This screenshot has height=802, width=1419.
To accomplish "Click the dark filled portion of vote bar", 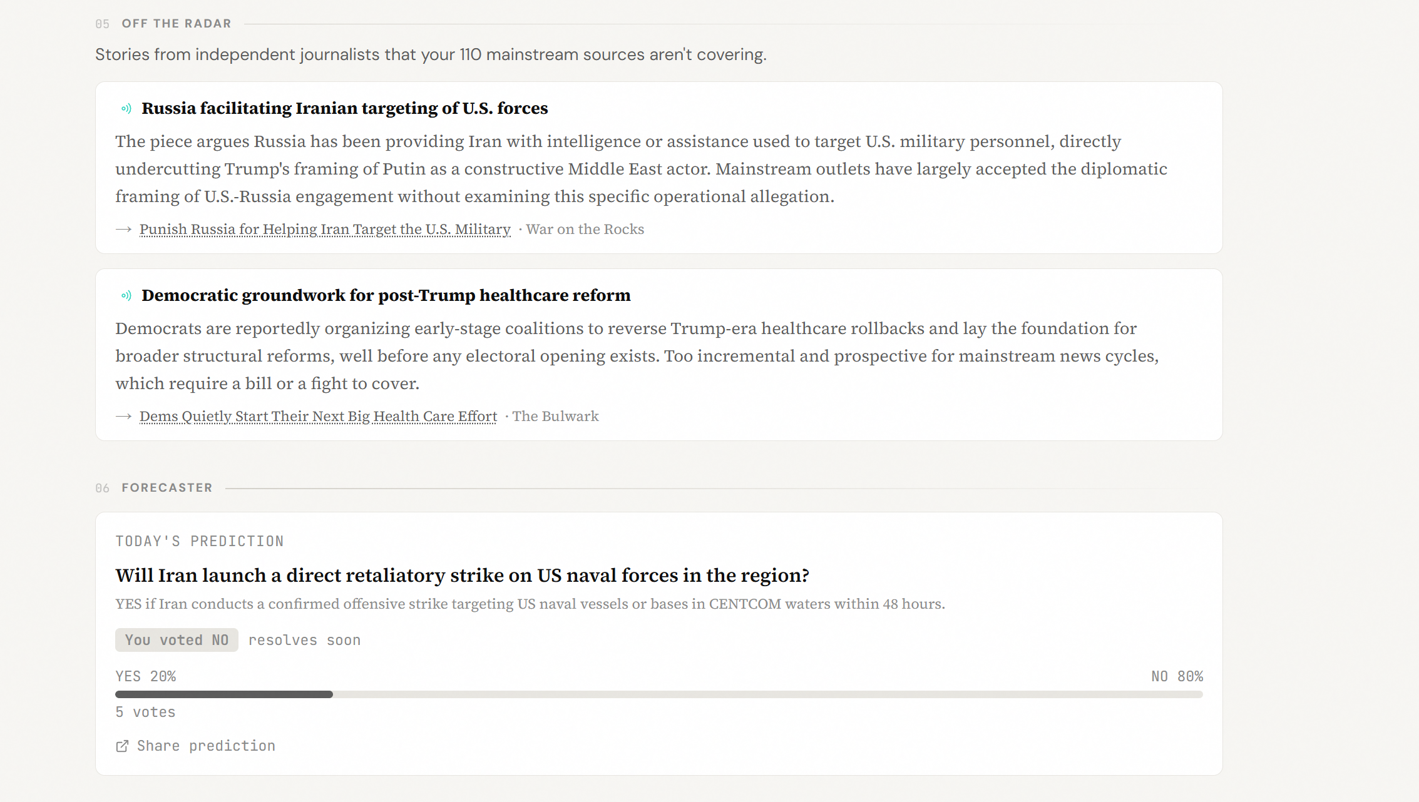I will coord(224,694).
